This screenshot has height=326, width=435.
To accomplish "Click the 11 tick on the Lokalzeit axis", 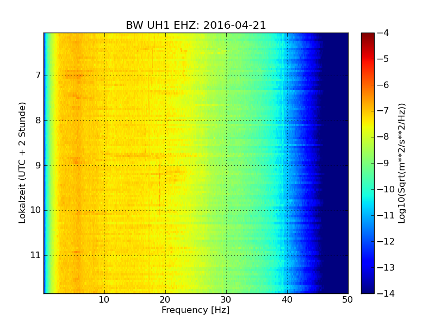I will [36, 255].
